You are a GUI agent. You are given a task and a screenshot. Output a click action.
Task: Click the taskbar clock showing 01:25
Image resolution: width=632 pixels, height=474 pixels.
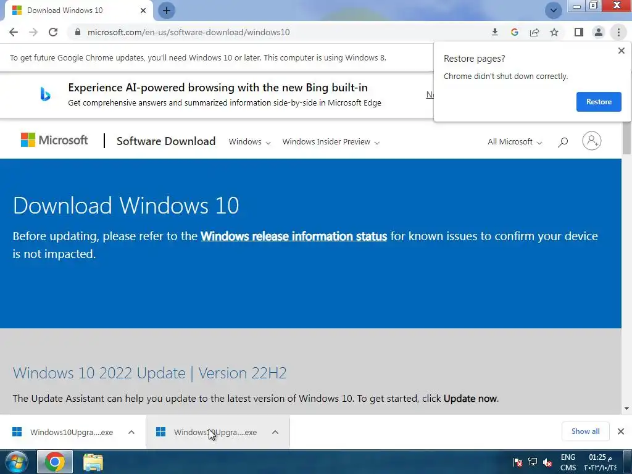pos(601,462)
